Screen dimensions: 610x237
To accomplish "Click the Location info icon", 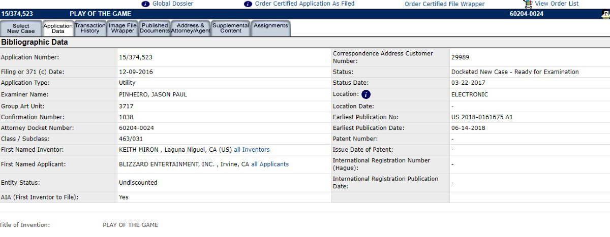I will pos(366,94).
